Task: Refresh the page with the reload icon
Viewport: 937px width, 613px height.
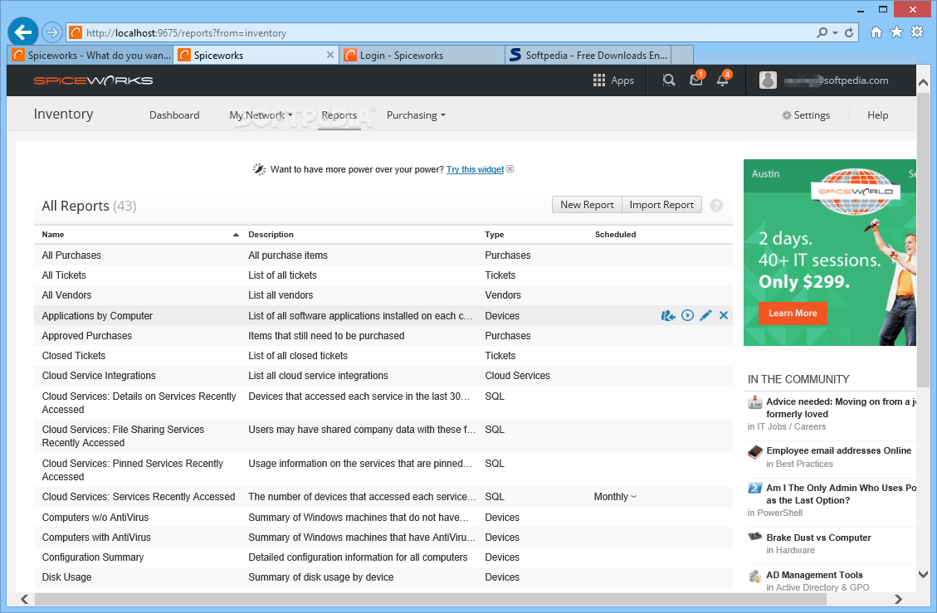Action: tap(849, 32)
